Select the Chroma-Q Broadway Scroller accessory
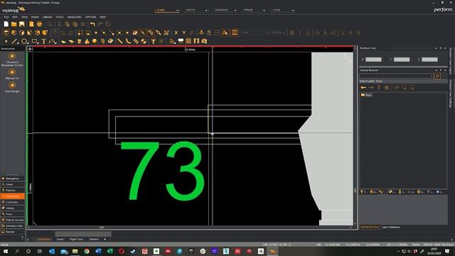This screenshot has height=256, width=455. click(x=12, y=59)
